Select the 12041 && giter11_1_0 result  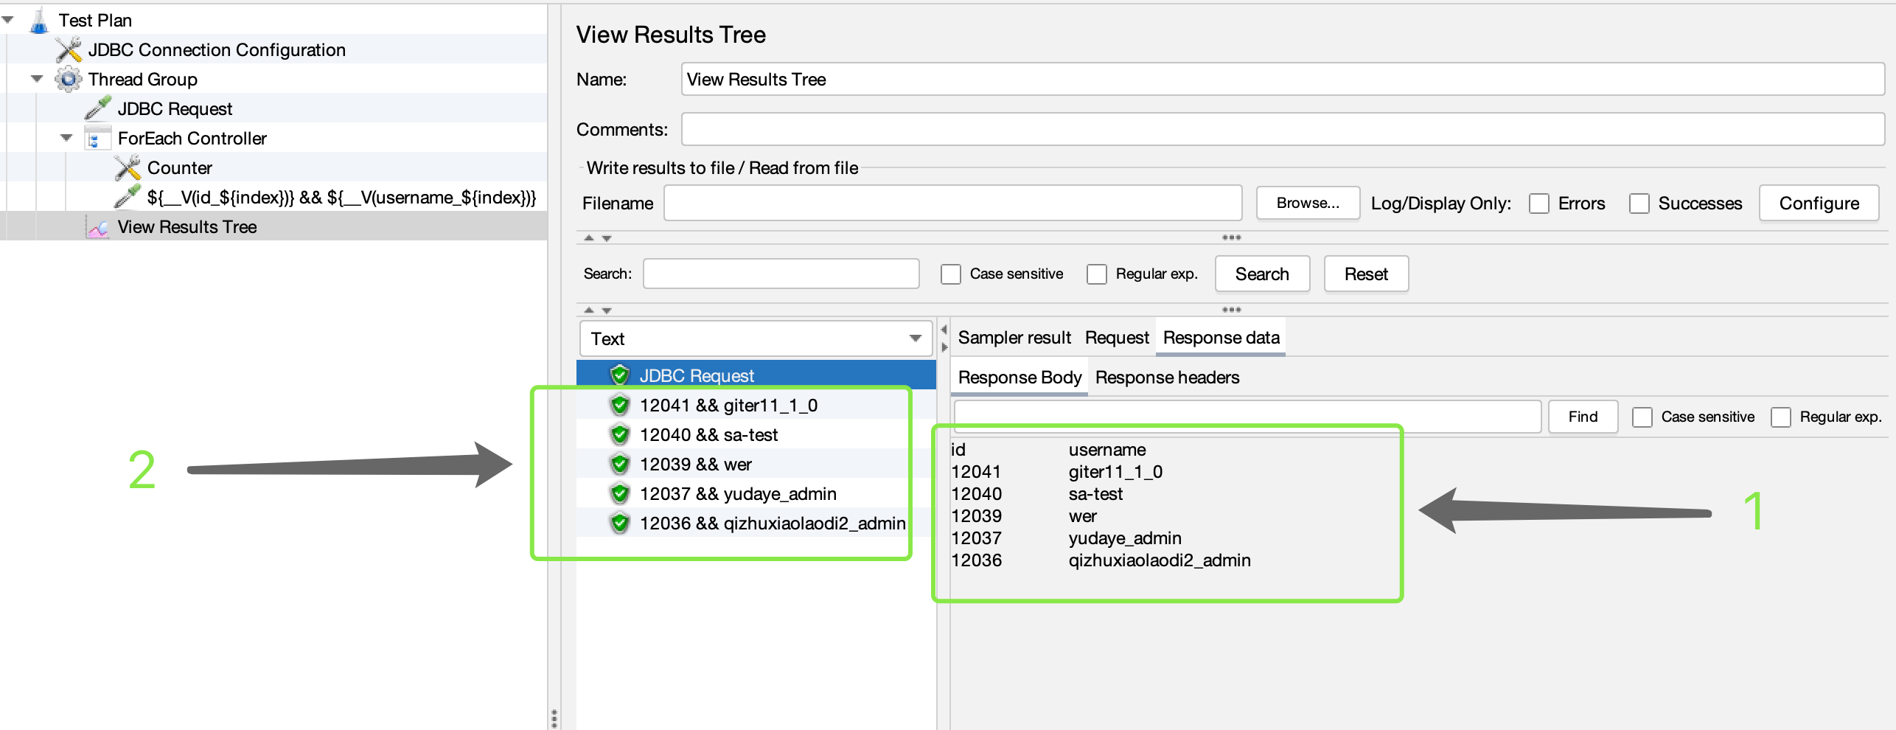pyautogui.click(x=728, y=405)
